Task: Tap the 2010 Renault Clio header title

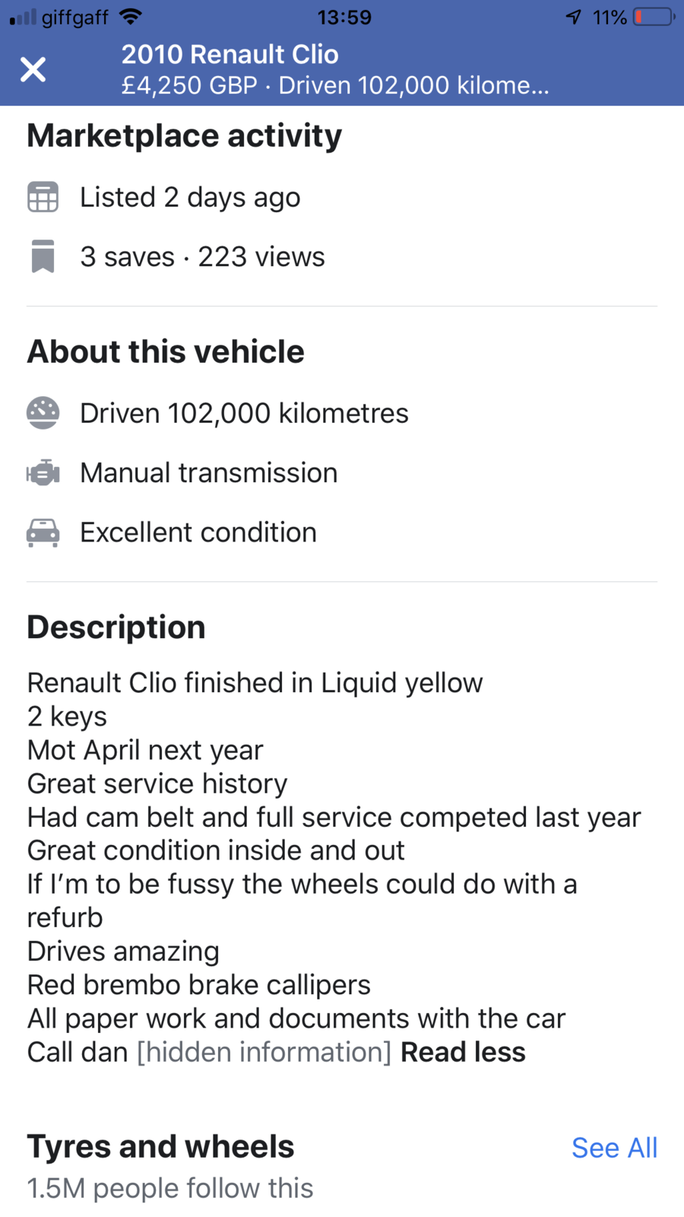Action: (230, 54)
